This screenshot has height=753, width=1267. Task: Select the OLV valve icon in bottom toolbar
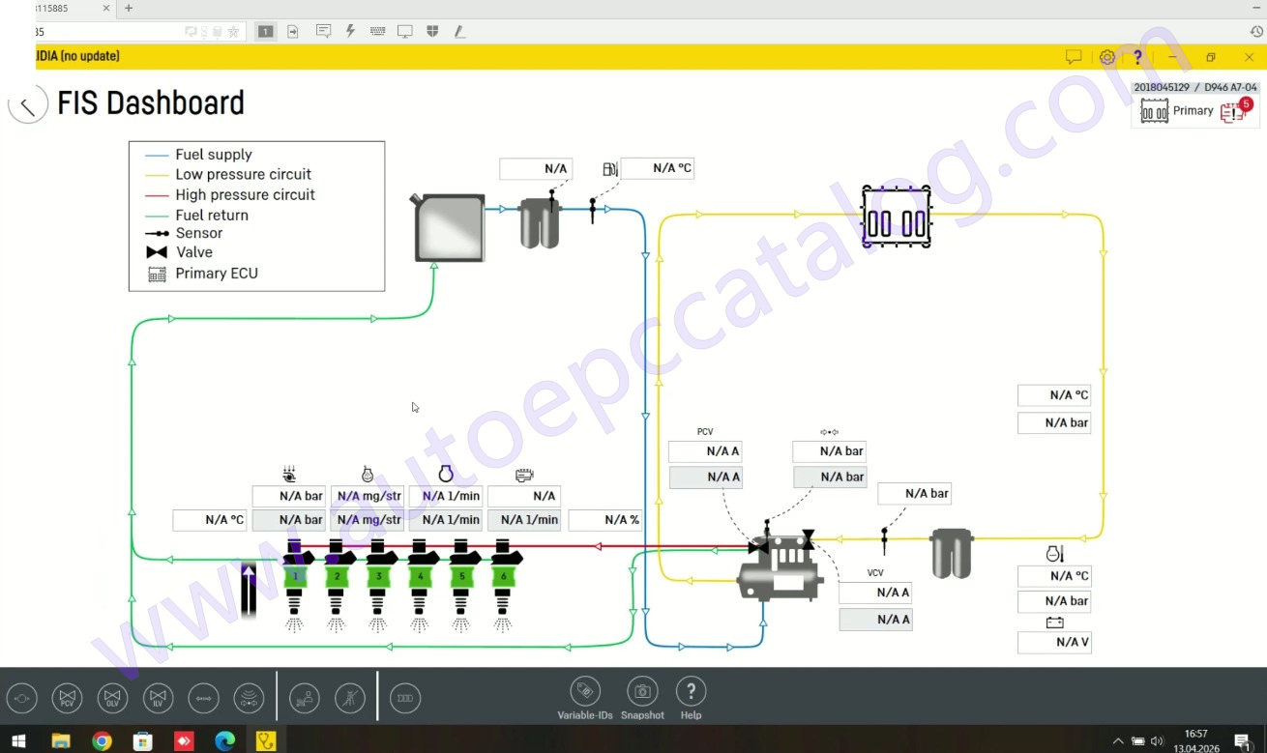(112, 697)
